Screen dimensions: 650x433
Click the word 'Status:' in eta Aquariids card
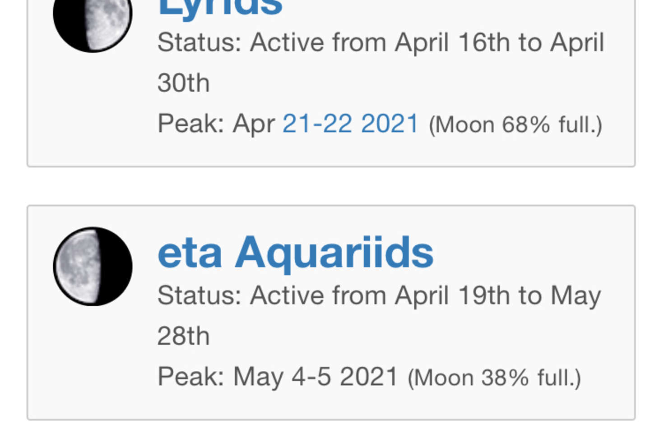click(200, 296)
